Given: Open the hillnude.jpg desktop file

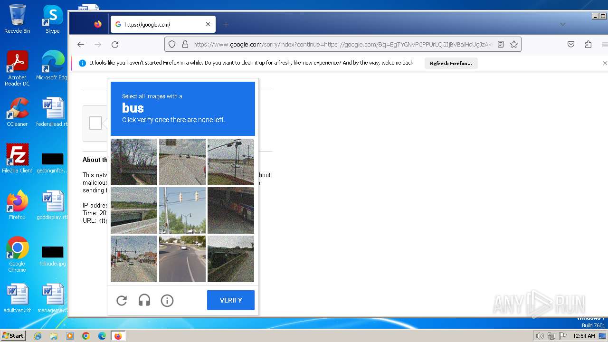Looking at the screenshot, I should [52, 255].
